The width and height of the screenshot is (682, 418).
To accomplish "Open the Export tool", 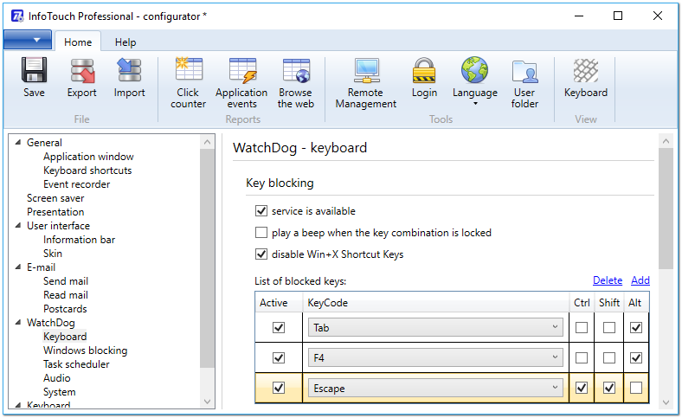I will [81, 78].
